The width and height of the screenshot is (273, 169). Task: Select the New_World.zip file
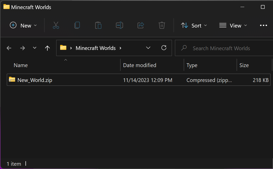click(139, 80)
